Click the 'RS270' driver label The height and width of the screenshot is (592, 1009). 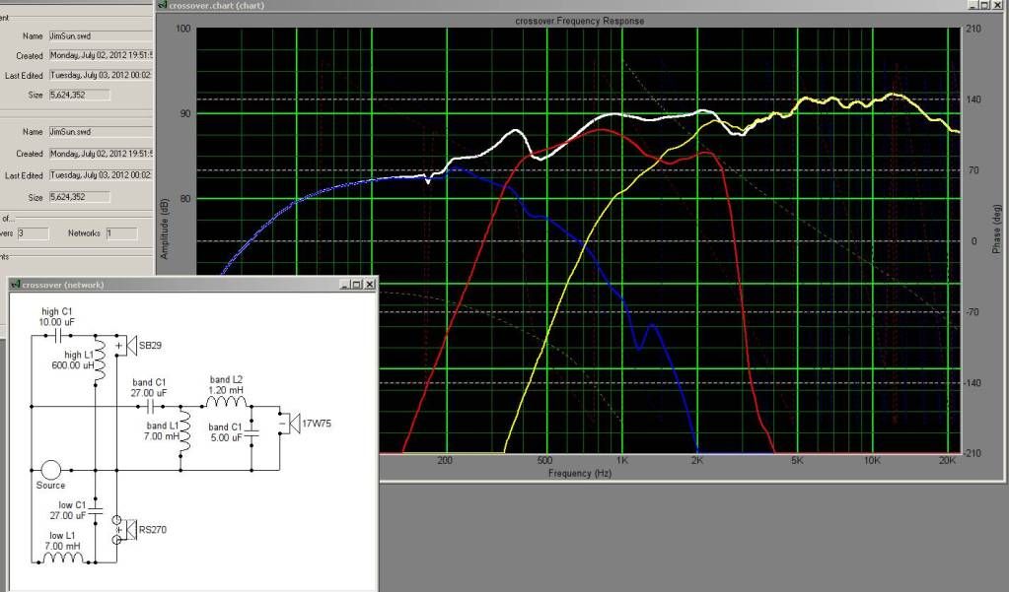pyautogui.click(x=153, y=530)
